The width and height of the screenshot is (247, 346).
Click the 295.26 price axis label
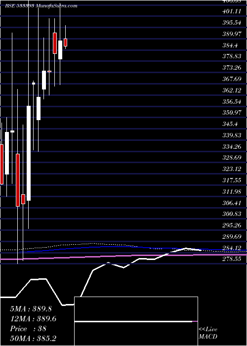click(x=232, y=225)
